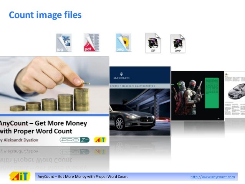This screenshot has width=245, height=184.
Task: Click the 'MASERATI QUATTROPORTE' banner strip
Action: tap(140, 86)
